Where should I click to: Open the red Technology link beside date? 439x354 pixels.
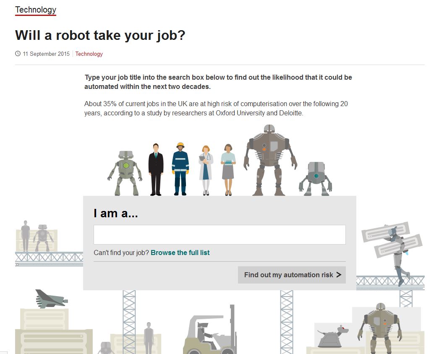coord(89,54)
